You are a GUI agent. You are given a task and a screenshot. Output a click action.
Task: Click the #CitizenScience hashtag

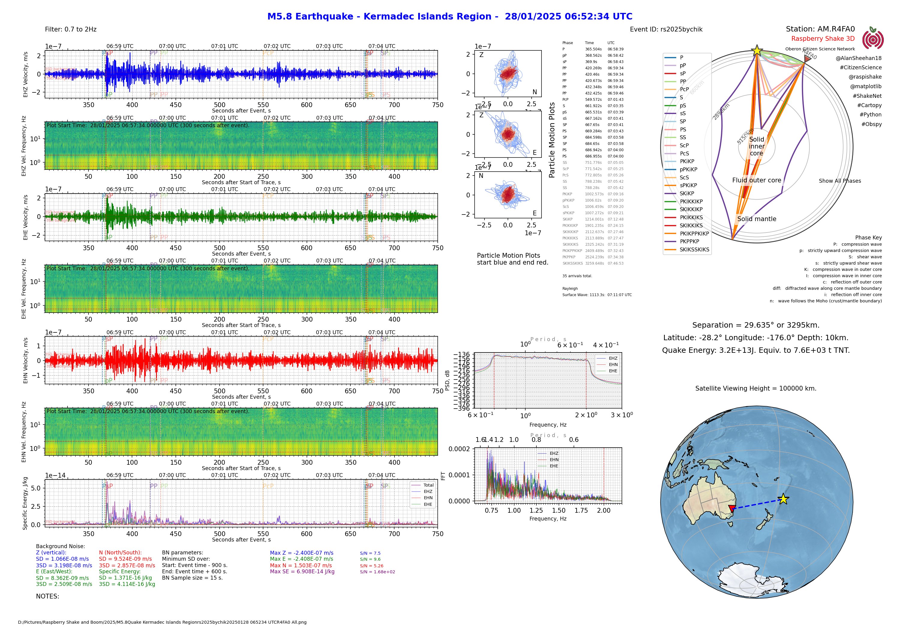[x=860, y=67]
